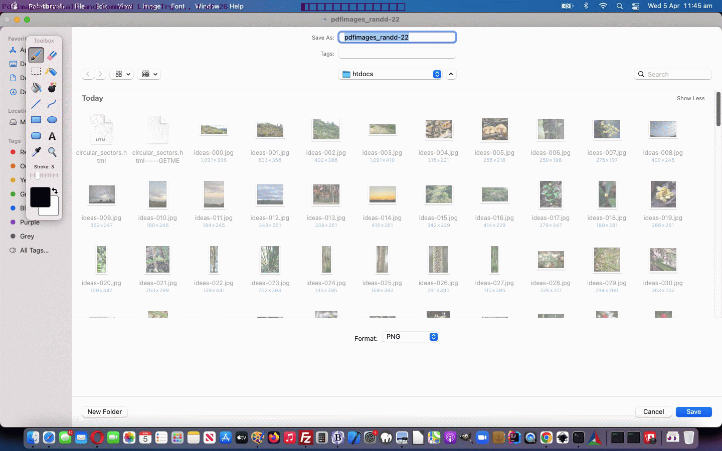Expand the icon view options dropdown
Viewport: 722px width, 451px height.
pos(122,74)
